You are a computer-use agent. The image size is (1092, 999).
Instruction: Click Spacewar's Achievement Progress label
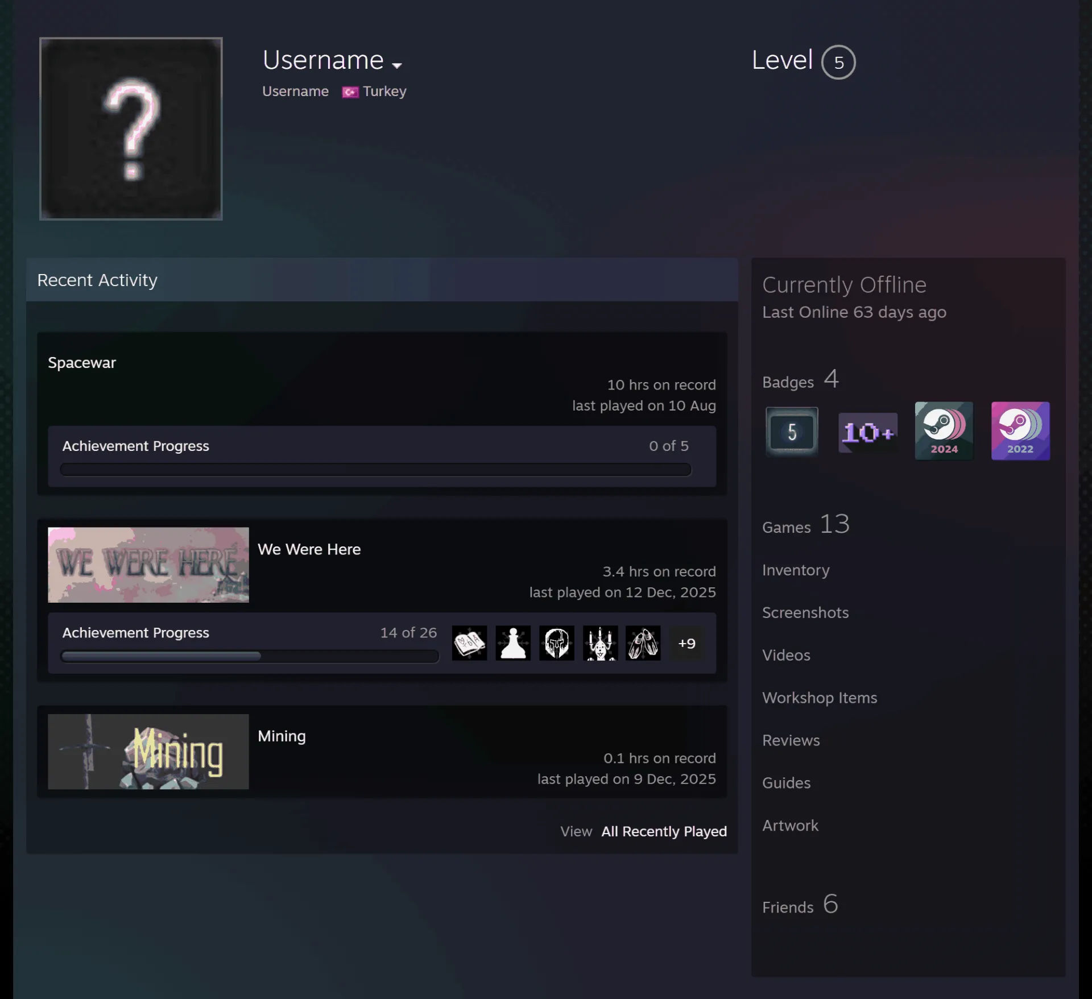136,446
